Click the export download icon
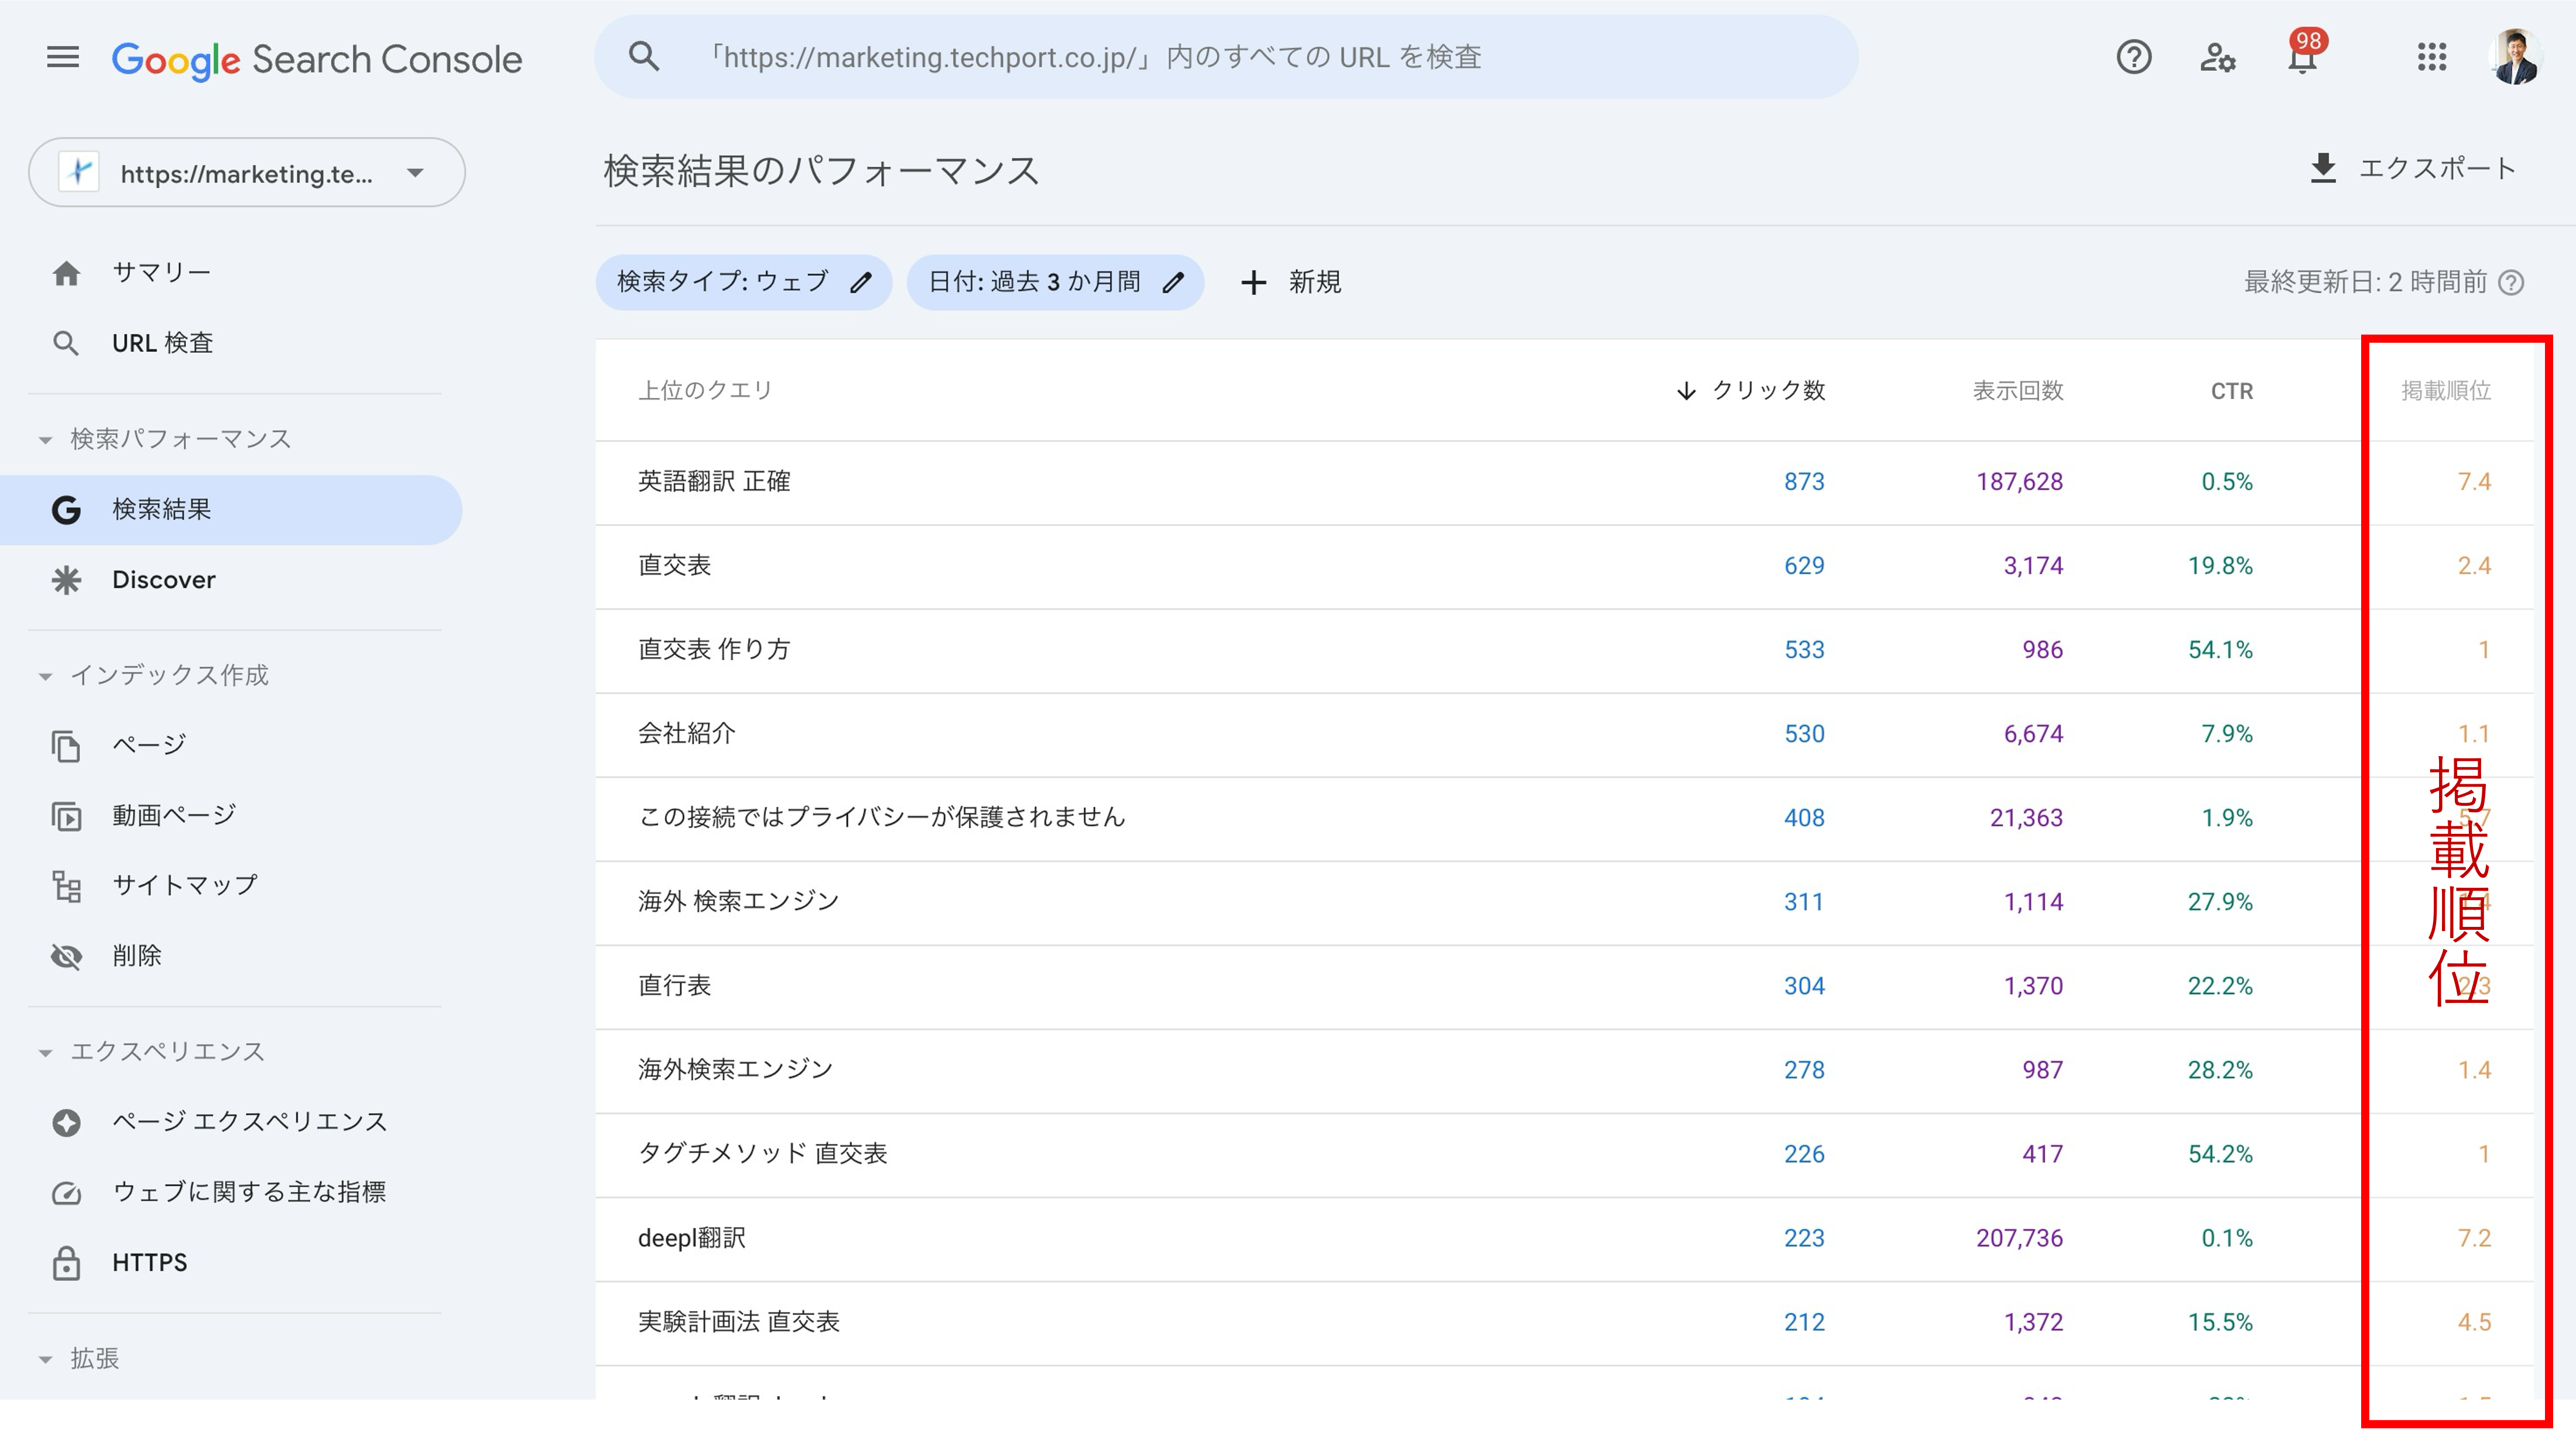 point(2323,169)
